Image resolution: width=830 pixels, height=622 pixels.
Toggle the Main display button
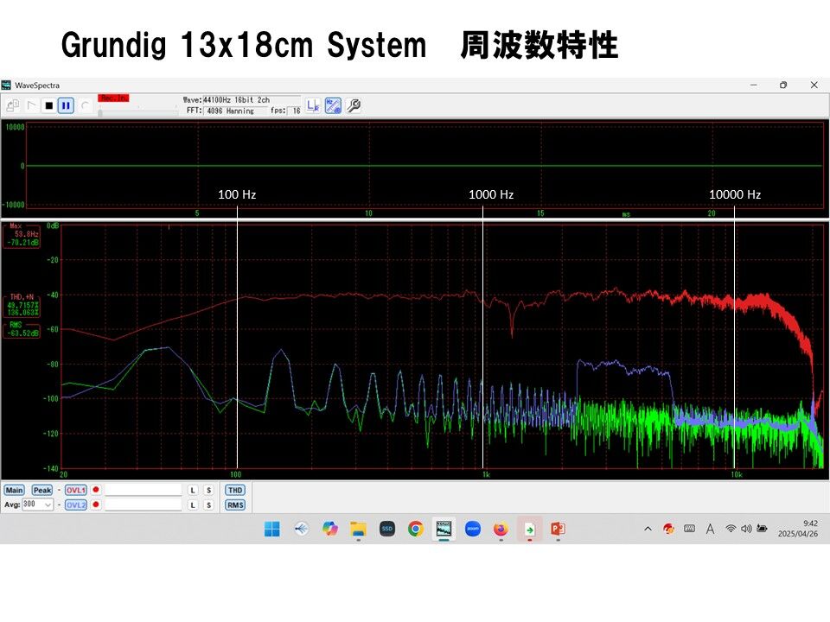(14, 491)
